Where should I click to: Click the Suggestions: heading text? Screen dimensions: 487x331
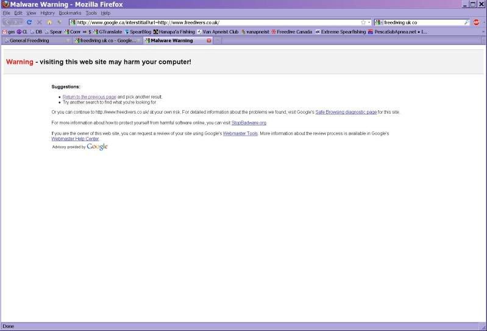coord(66,87)
